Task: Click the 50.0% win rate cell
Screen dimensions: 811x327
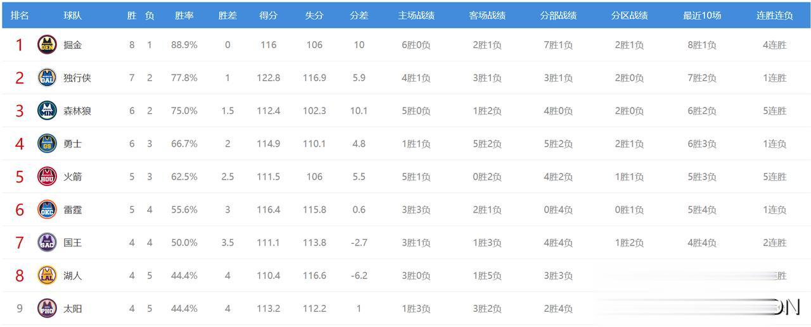Action: [x=184, y=242]
